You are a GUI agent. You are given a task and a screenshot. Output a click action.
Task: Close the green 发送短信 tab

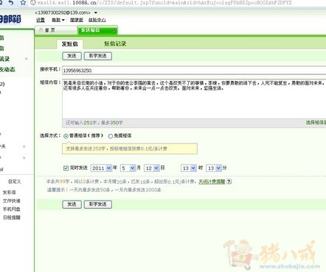(114, 30)
